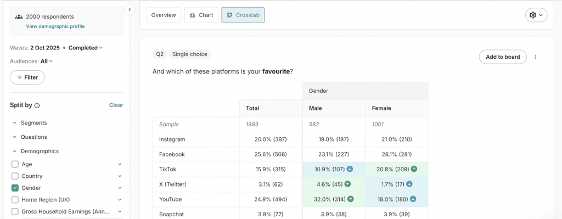Tick the Age checkbox

15,164
